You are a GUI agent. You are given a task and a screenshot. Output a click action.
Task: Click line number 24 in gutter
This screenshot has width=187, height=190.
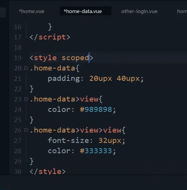pyautogui.click(x=18, y=110)
